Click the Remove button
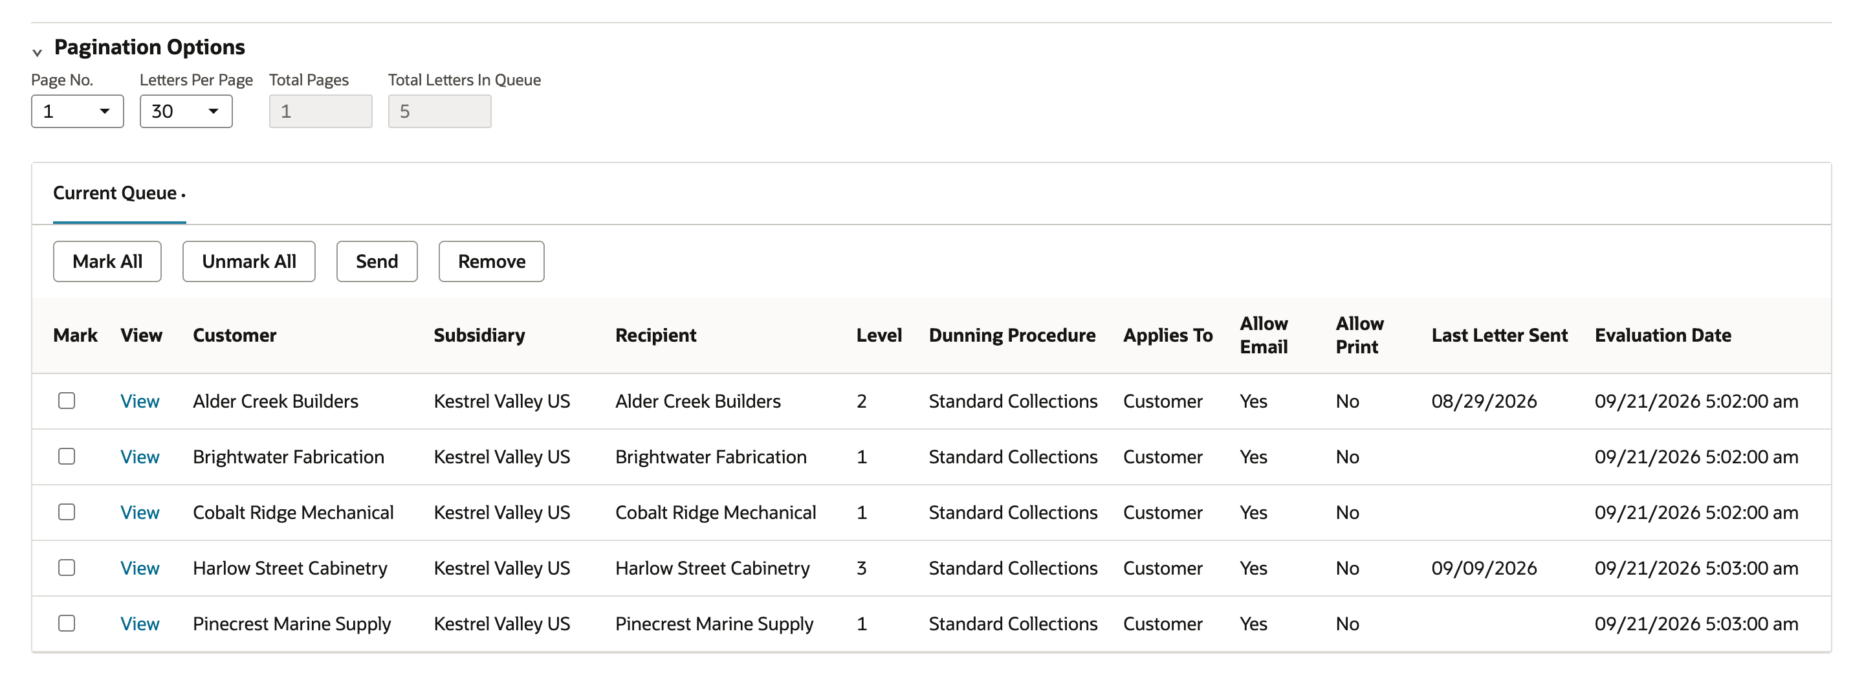The width and height of the screenshot is (1853, 673). pos(491,261)
